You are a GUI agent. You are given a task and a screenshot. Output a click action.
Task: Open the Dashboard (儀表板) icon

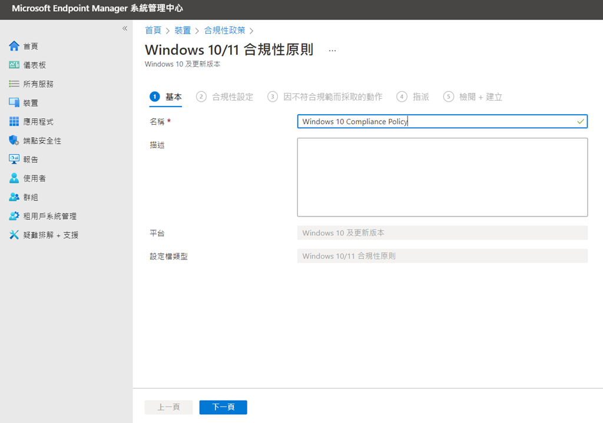14,65
